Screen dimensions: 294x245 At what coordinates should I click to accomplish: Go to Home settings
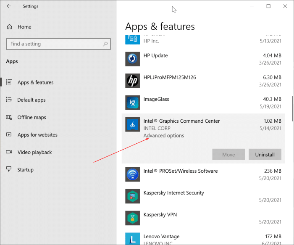click(x=24, y=27)
